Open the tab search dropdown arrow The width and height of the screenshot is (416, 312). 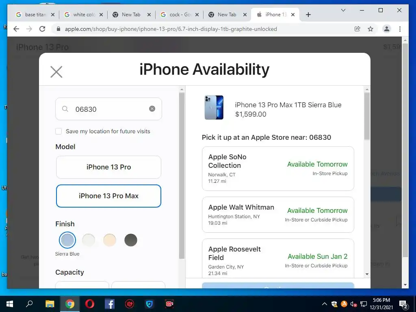(x=343, y=10)
